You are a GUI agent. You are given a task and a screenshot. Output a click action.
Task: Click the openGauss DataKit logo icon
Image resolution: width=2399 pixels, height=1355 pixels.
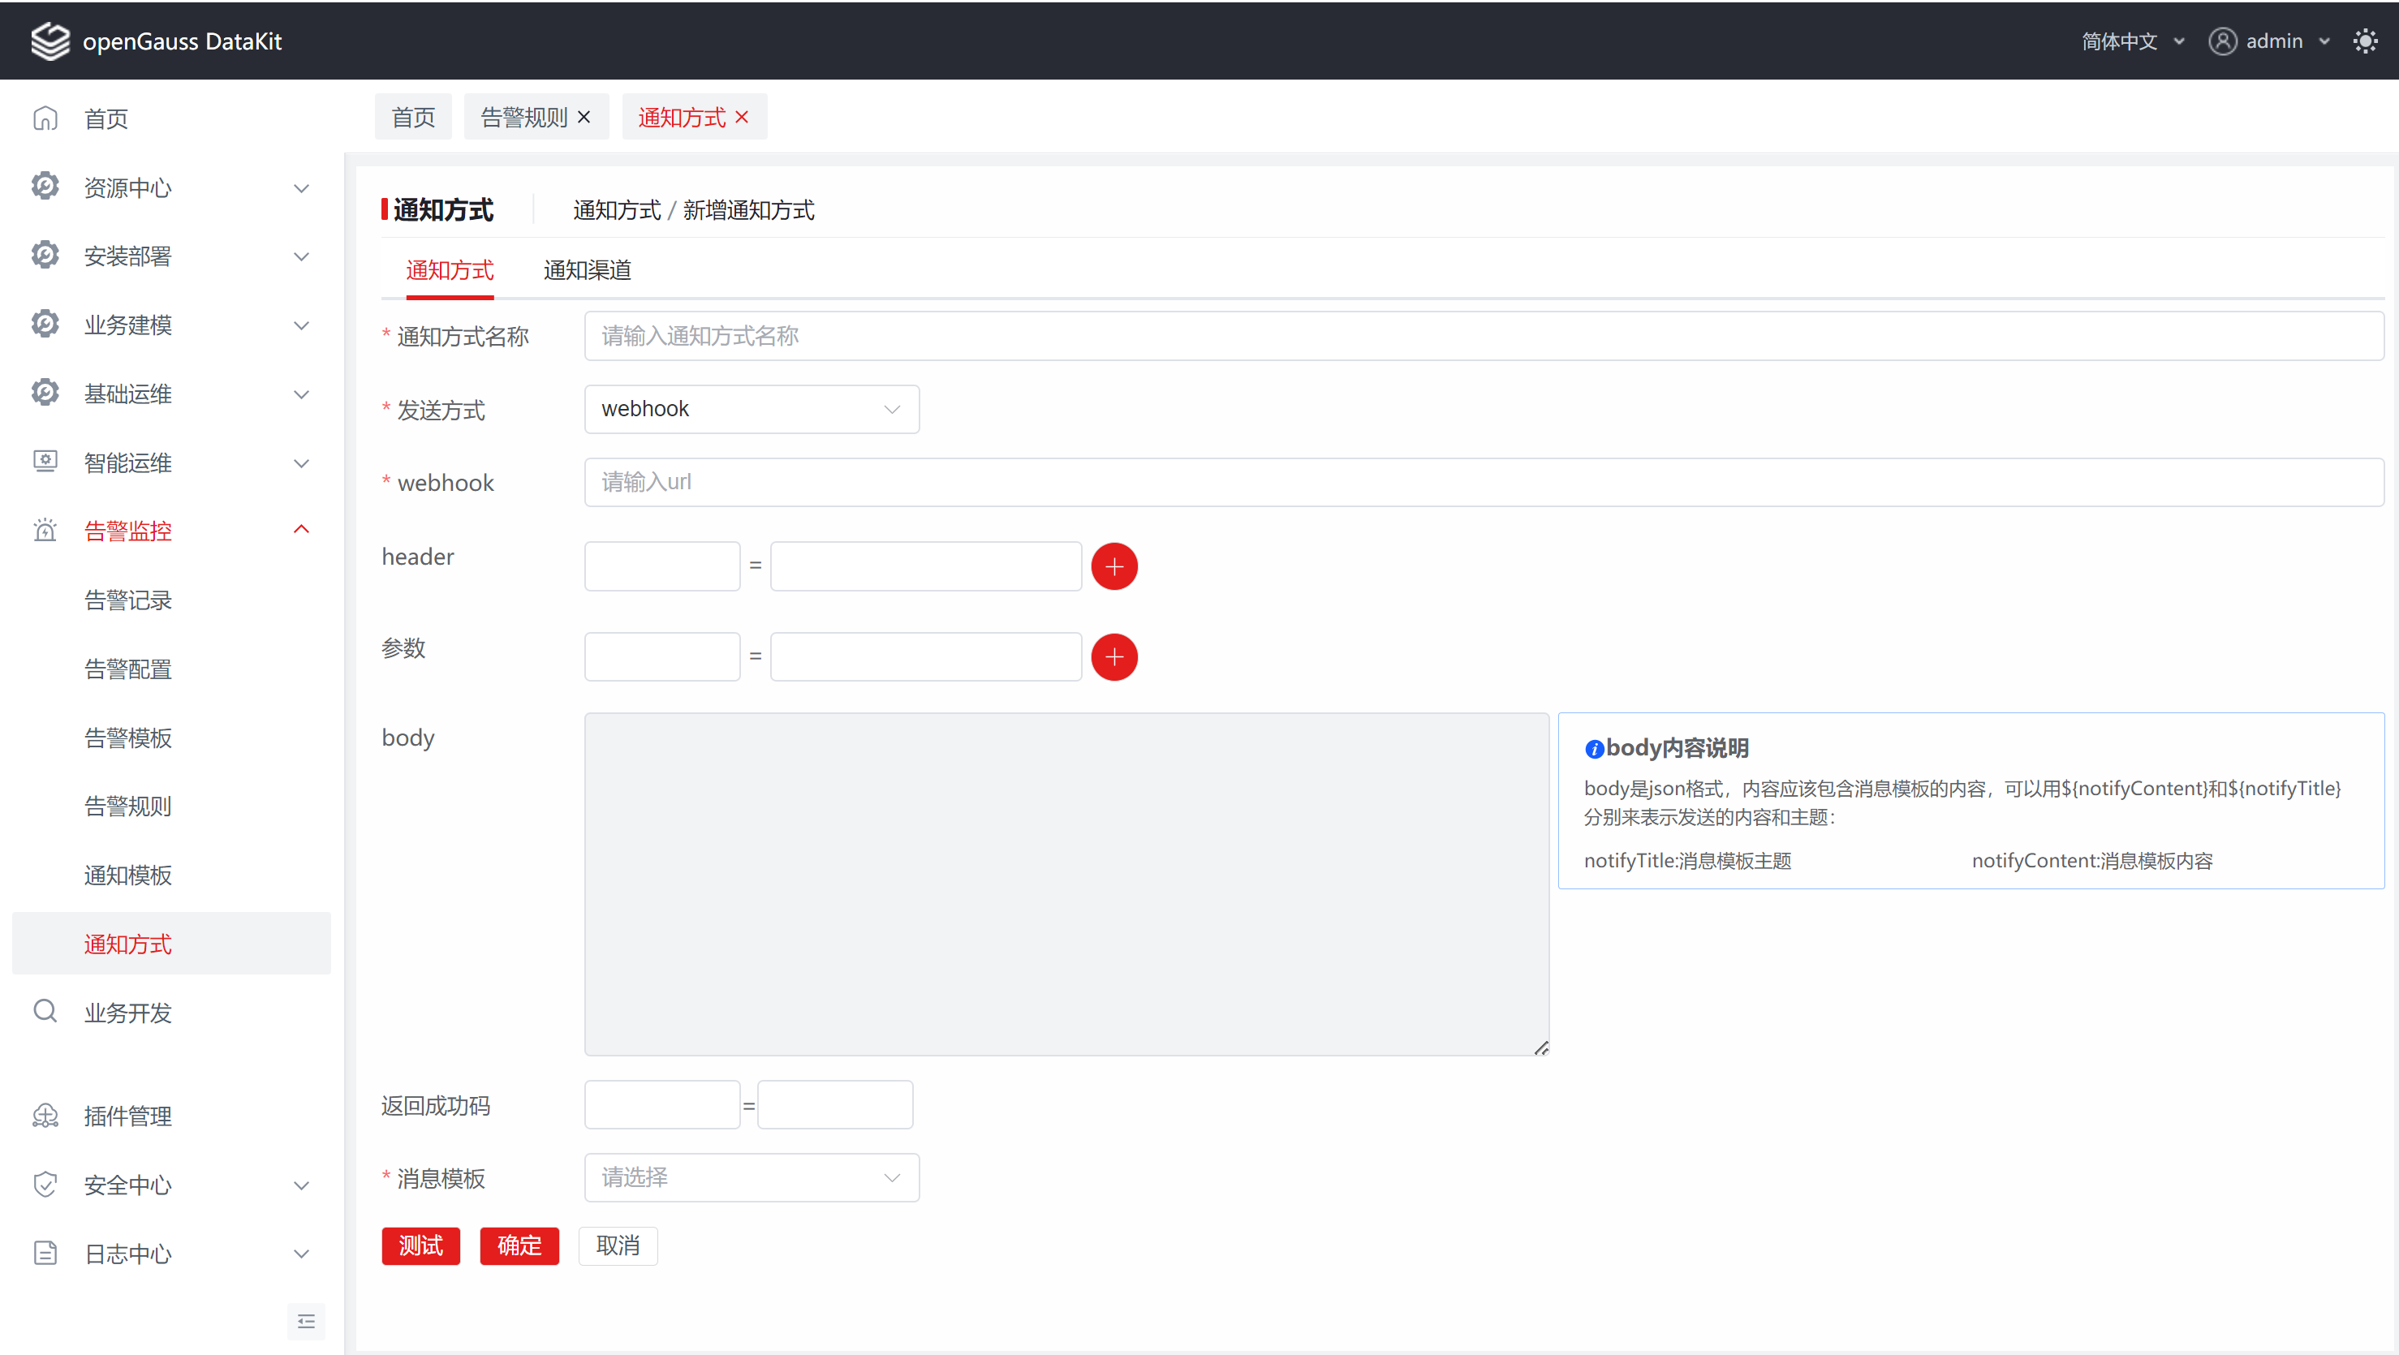point(50,41)
